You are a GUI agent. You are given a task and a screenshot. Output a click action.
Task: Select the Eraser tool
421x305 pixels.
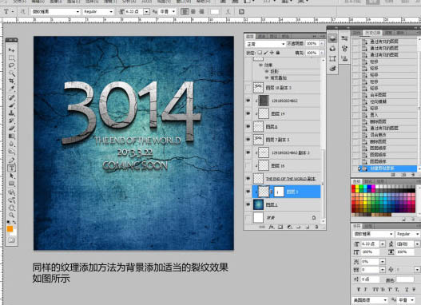coord(11,129)
